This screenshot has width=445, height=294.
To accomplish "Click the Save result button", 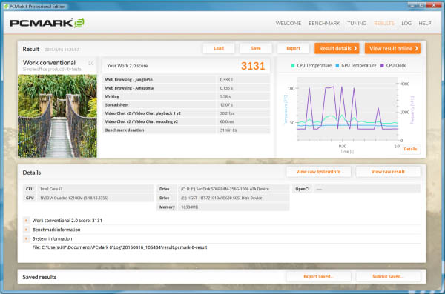I will coord(256,48).
